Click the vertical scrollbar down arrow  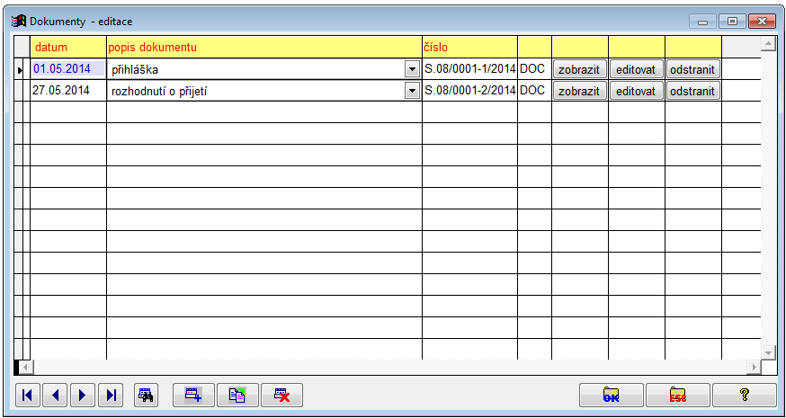[x=768, y=351]
